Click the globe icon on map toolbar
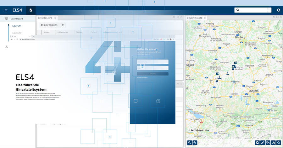283x148 pixels. [x=257, y=143]
